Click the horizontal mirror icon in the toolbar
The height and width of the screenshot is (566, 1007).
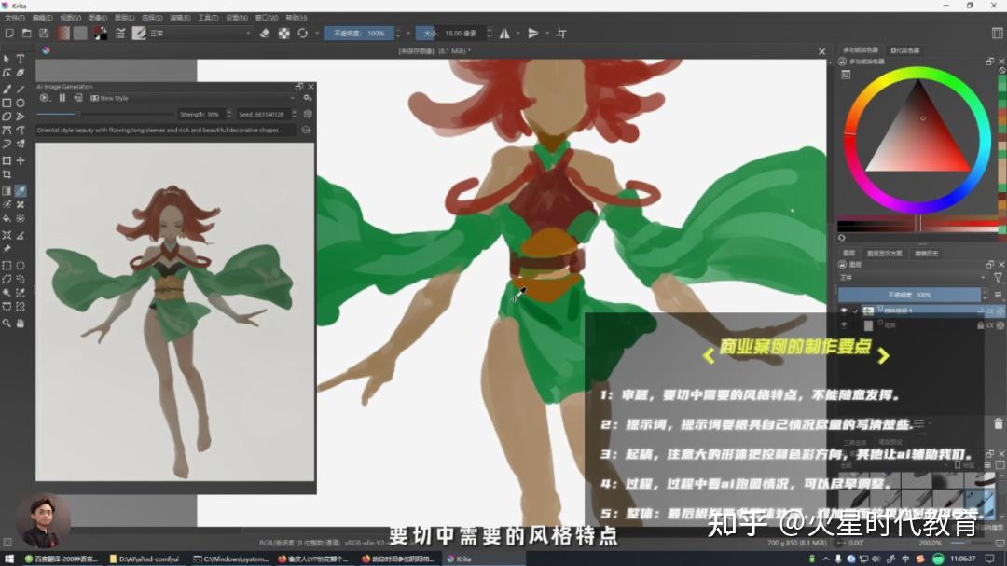click(x=505, y=33)
